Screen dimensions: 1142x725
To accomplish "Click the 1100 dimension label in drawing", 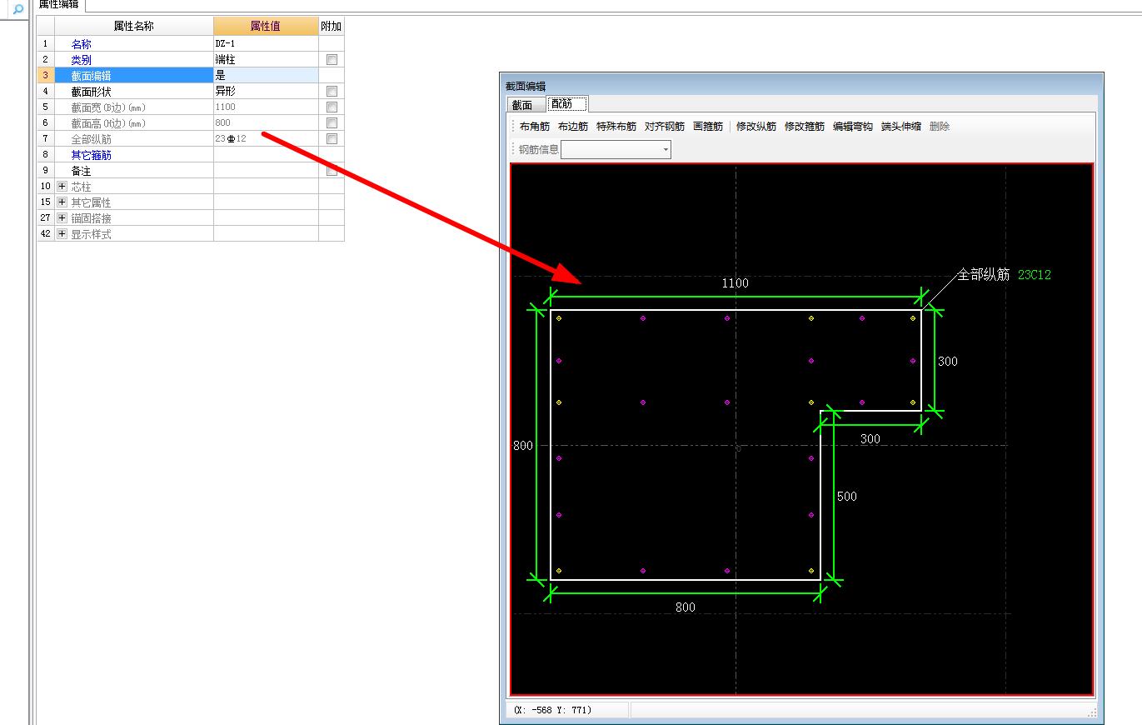I will pyautogui.click(x=735, y=283).
